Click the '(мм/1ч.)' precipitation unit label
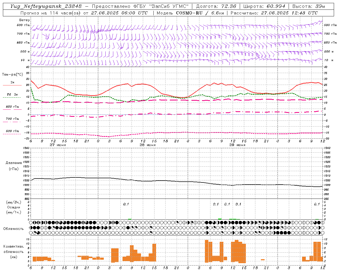Viewport: 338px width, 270px height. (14, 212)
